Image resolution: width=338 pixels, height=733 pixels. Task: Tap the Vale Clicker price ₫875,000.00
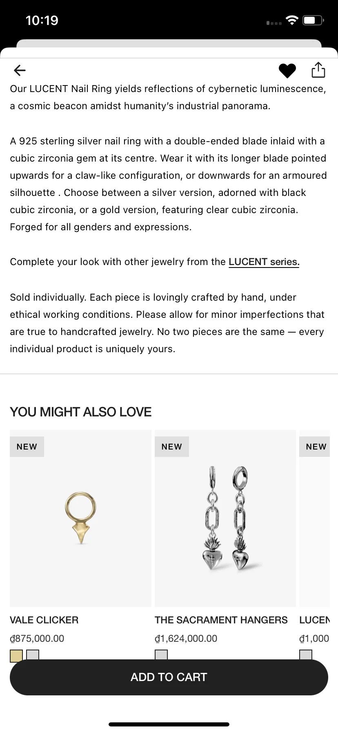click(37, 639)
